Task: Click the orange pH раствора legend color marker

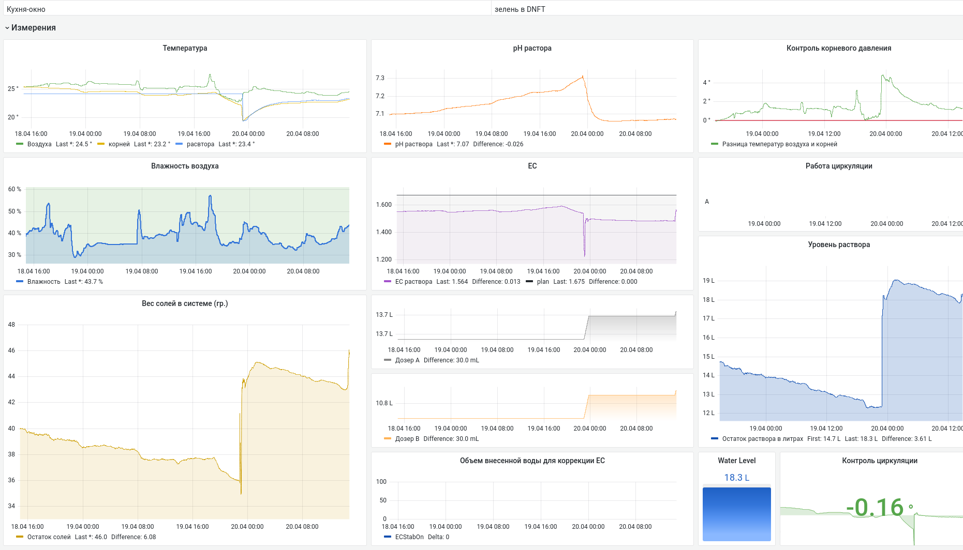Action: 388,144
